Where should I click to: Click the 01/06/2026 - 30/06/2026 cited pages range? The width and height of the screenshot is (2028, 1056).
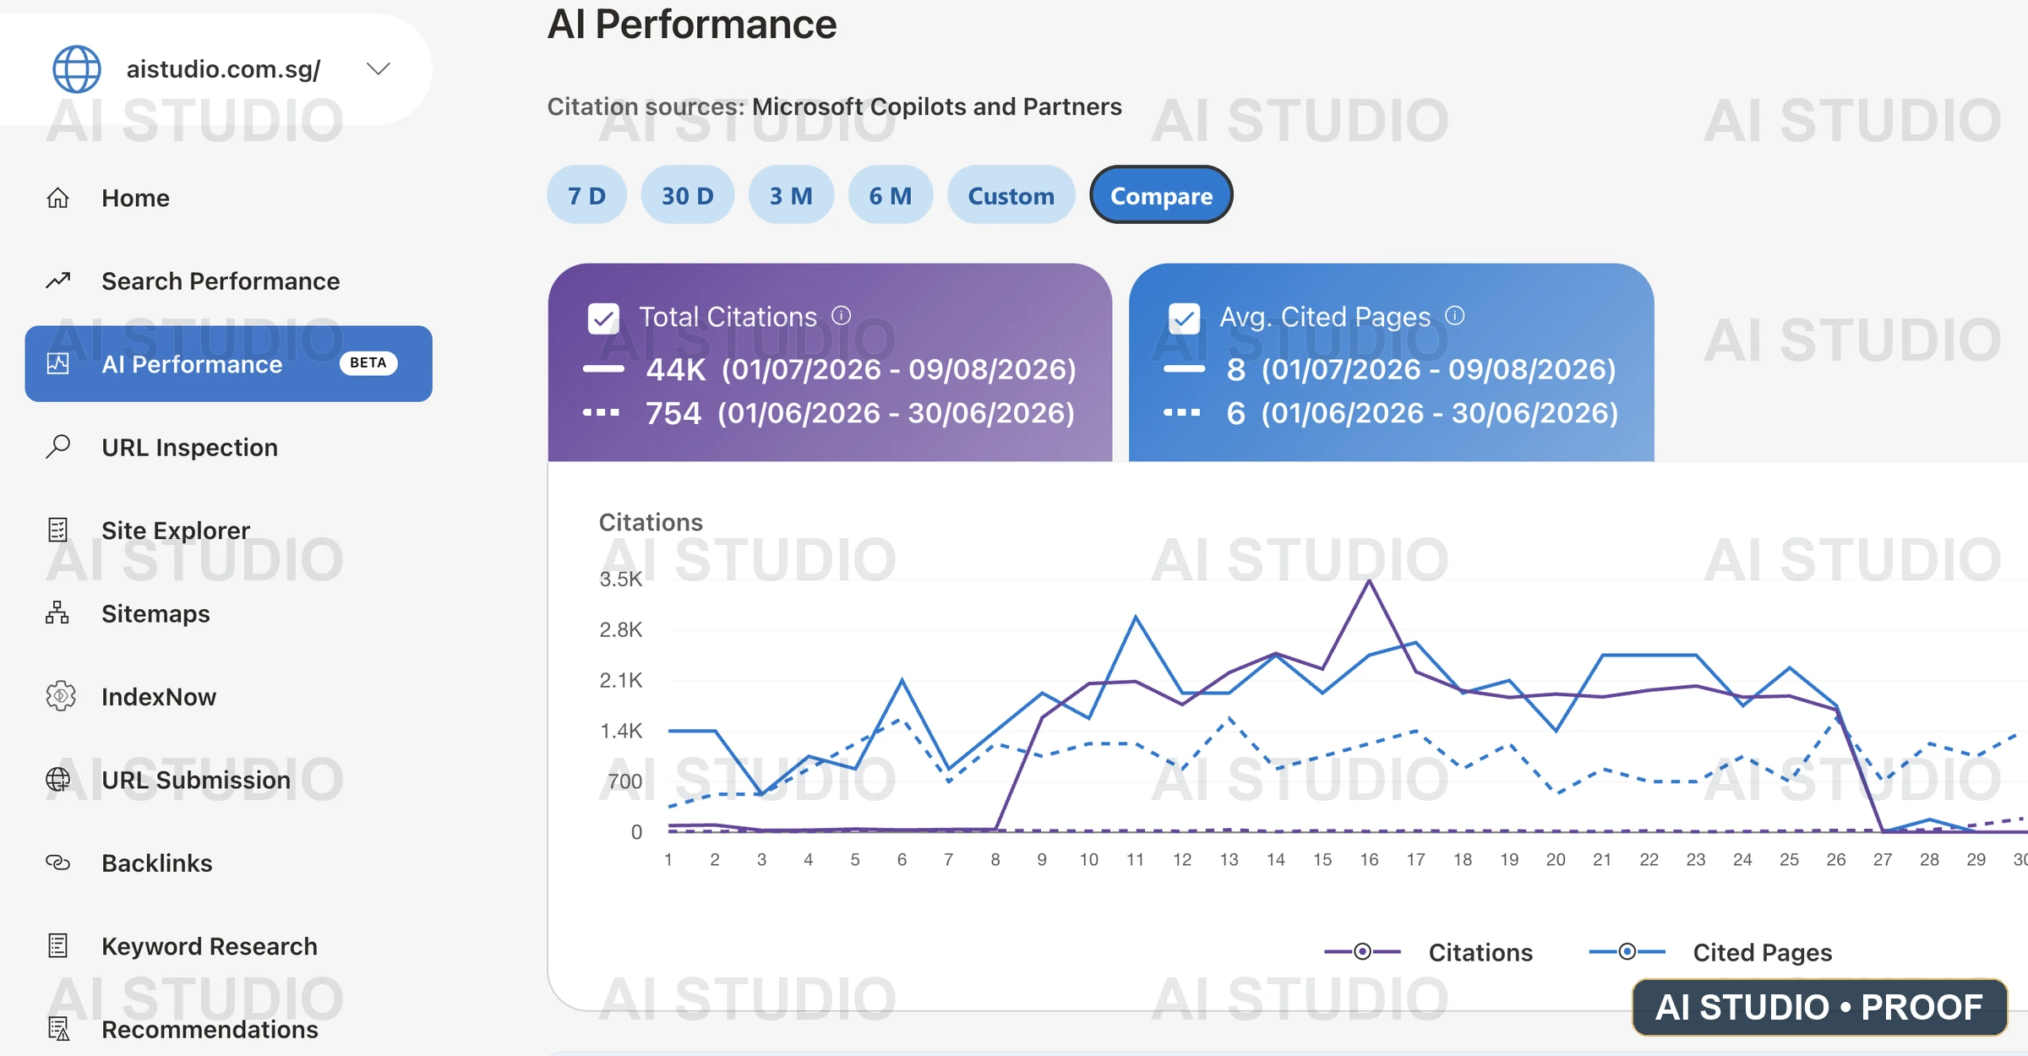click(1440, 413)
